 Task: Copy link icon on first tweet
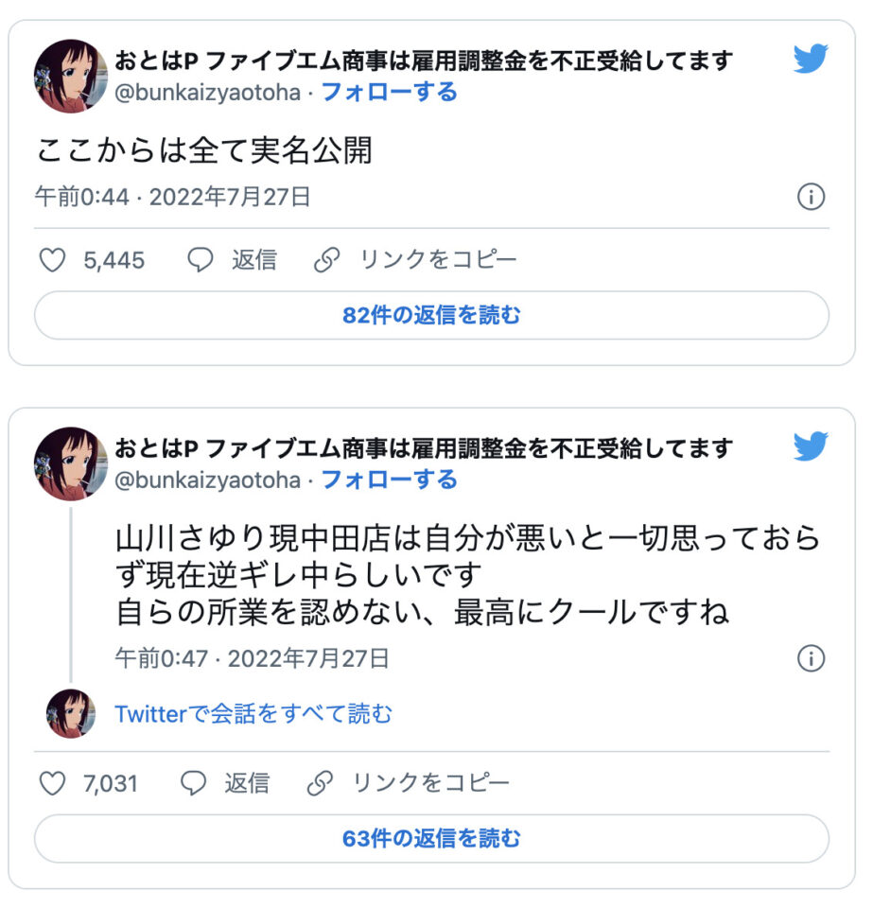tap(326, 260)
